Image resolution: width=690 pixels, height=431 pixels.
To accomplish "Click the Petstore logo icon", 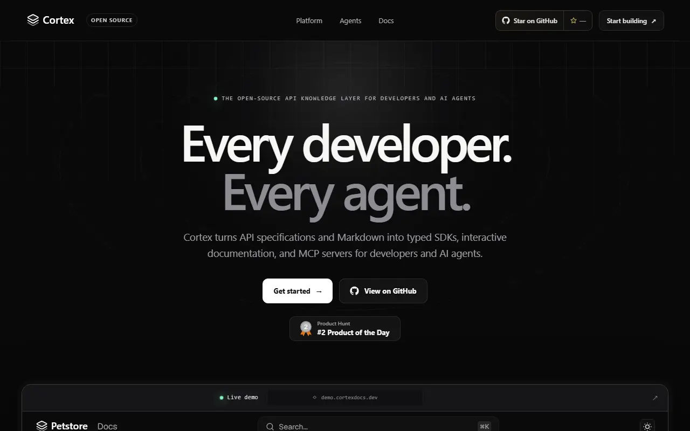I will [42, 426].
